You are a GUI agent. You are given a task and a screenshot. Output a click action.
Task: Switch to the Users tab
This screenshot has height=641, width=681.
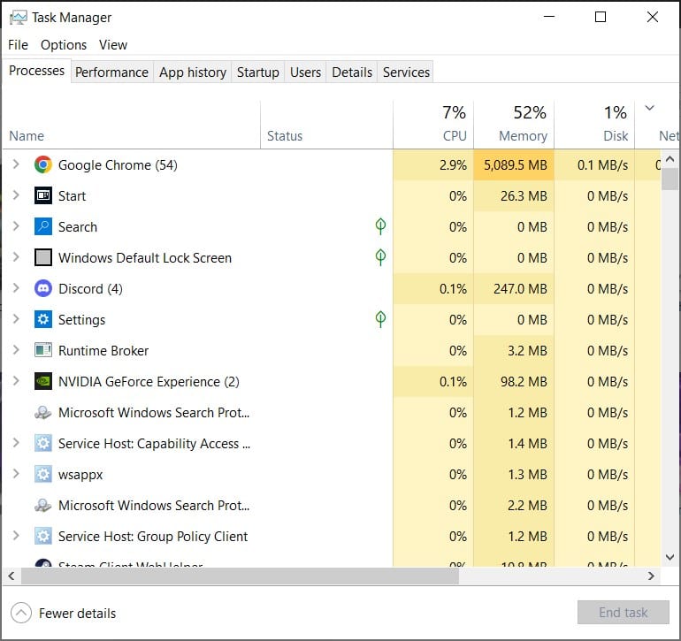coord(305,72)
